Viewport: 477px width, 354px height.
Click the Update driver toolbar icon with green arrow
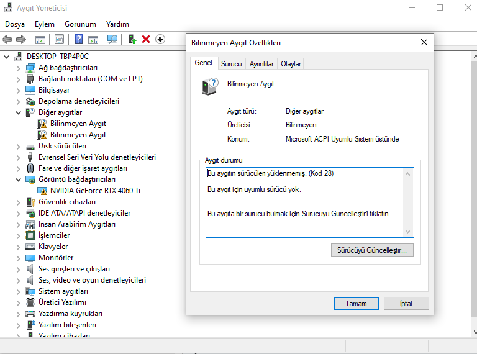pos(132,39)
